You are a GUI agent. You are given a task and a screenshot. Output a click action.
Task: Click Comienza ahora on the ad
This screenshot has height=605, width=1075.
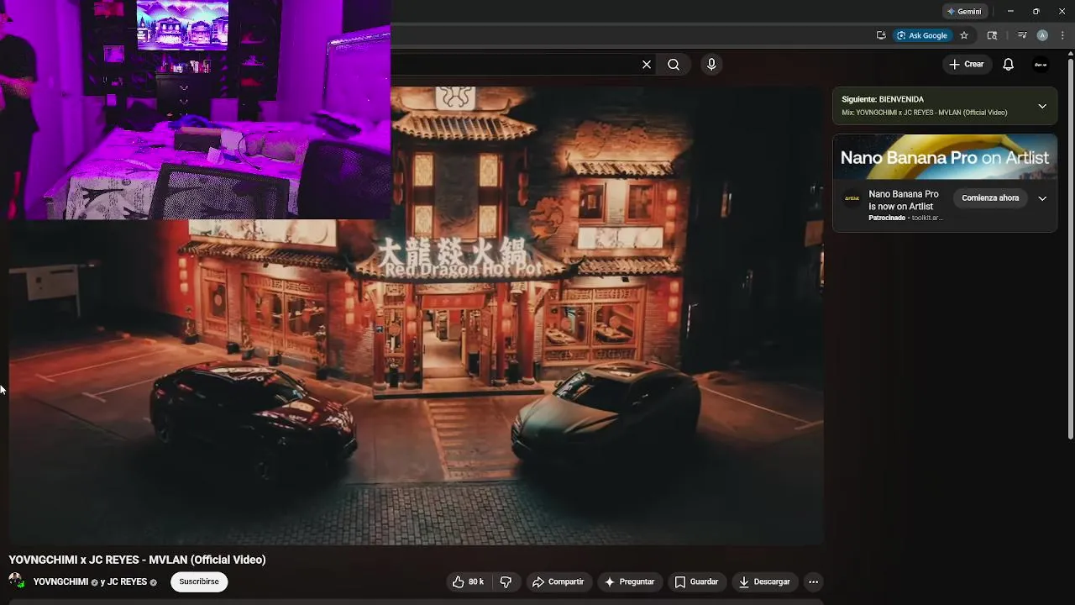click(x=990, y=198)
